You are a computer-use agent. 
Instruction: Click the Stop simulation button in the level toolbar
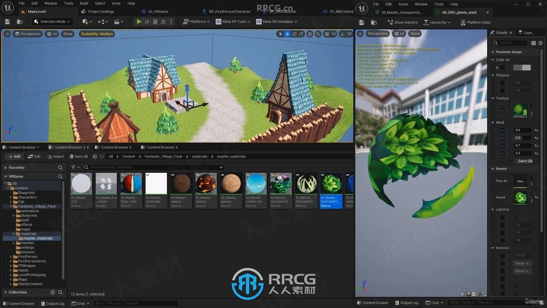pos(155,21)
